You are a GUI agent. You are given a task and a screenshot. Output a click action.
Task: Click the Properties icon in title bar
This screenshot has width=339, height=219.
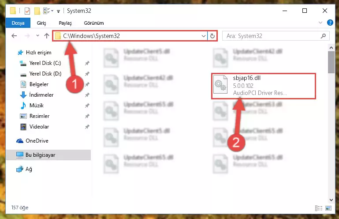click(27, 11)
